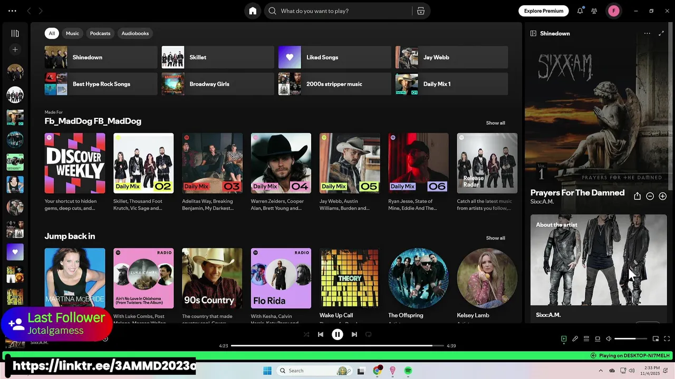Viewport: 675px width, 379px height.
Task: Create a playlist with the plus icon
Action: 15,49
